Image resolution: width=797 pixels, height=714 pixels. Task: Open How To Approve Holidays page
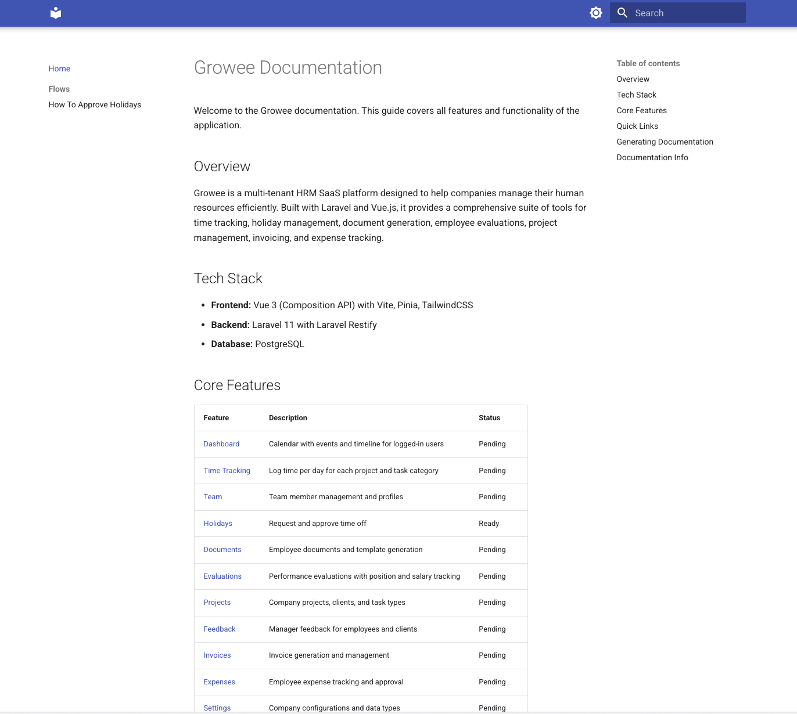pos(95,104)
